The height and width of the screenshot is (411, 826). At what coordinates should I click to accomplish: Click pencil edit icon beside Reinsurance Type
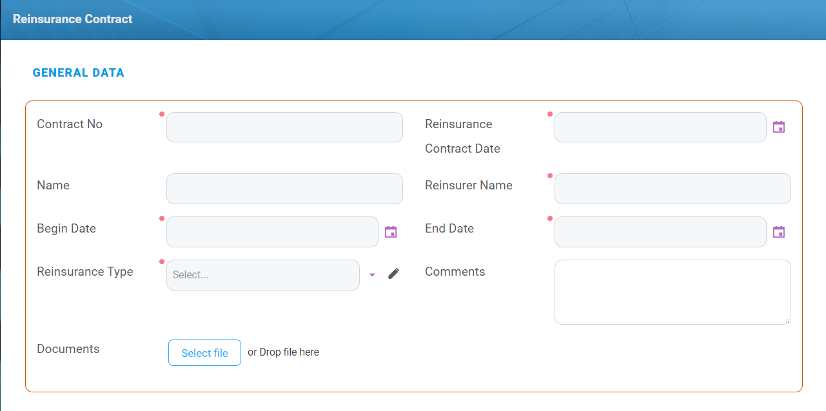click(x=394, y=274)
